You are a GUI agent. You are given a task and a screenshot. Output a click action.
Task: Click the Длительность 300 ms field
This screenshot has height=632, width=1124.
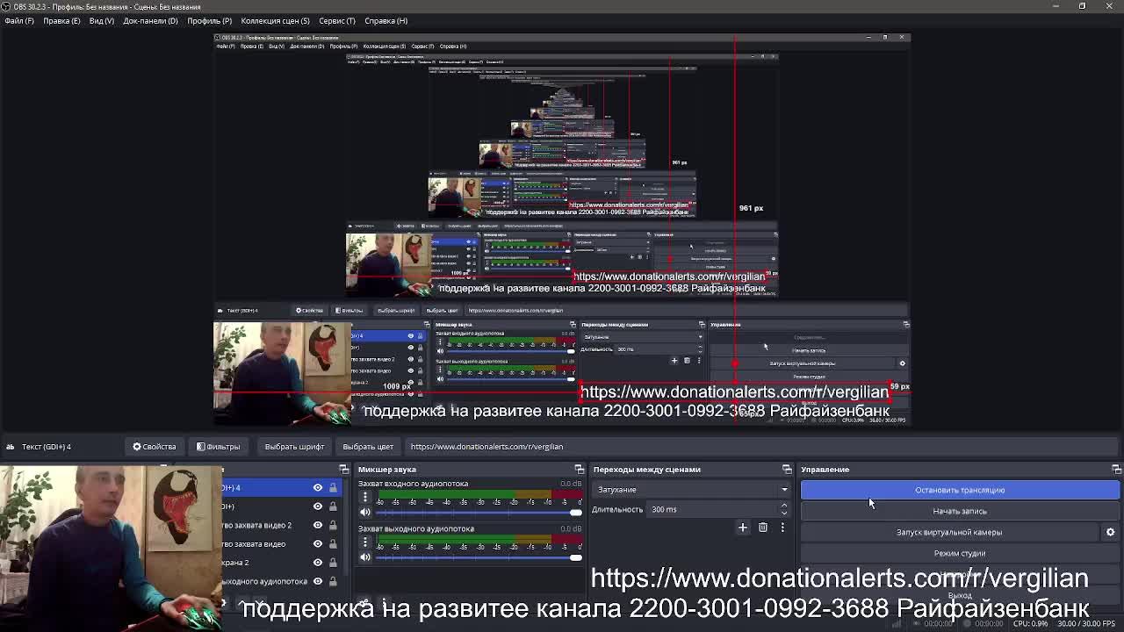pyautogui.click(x=716, y=509)
